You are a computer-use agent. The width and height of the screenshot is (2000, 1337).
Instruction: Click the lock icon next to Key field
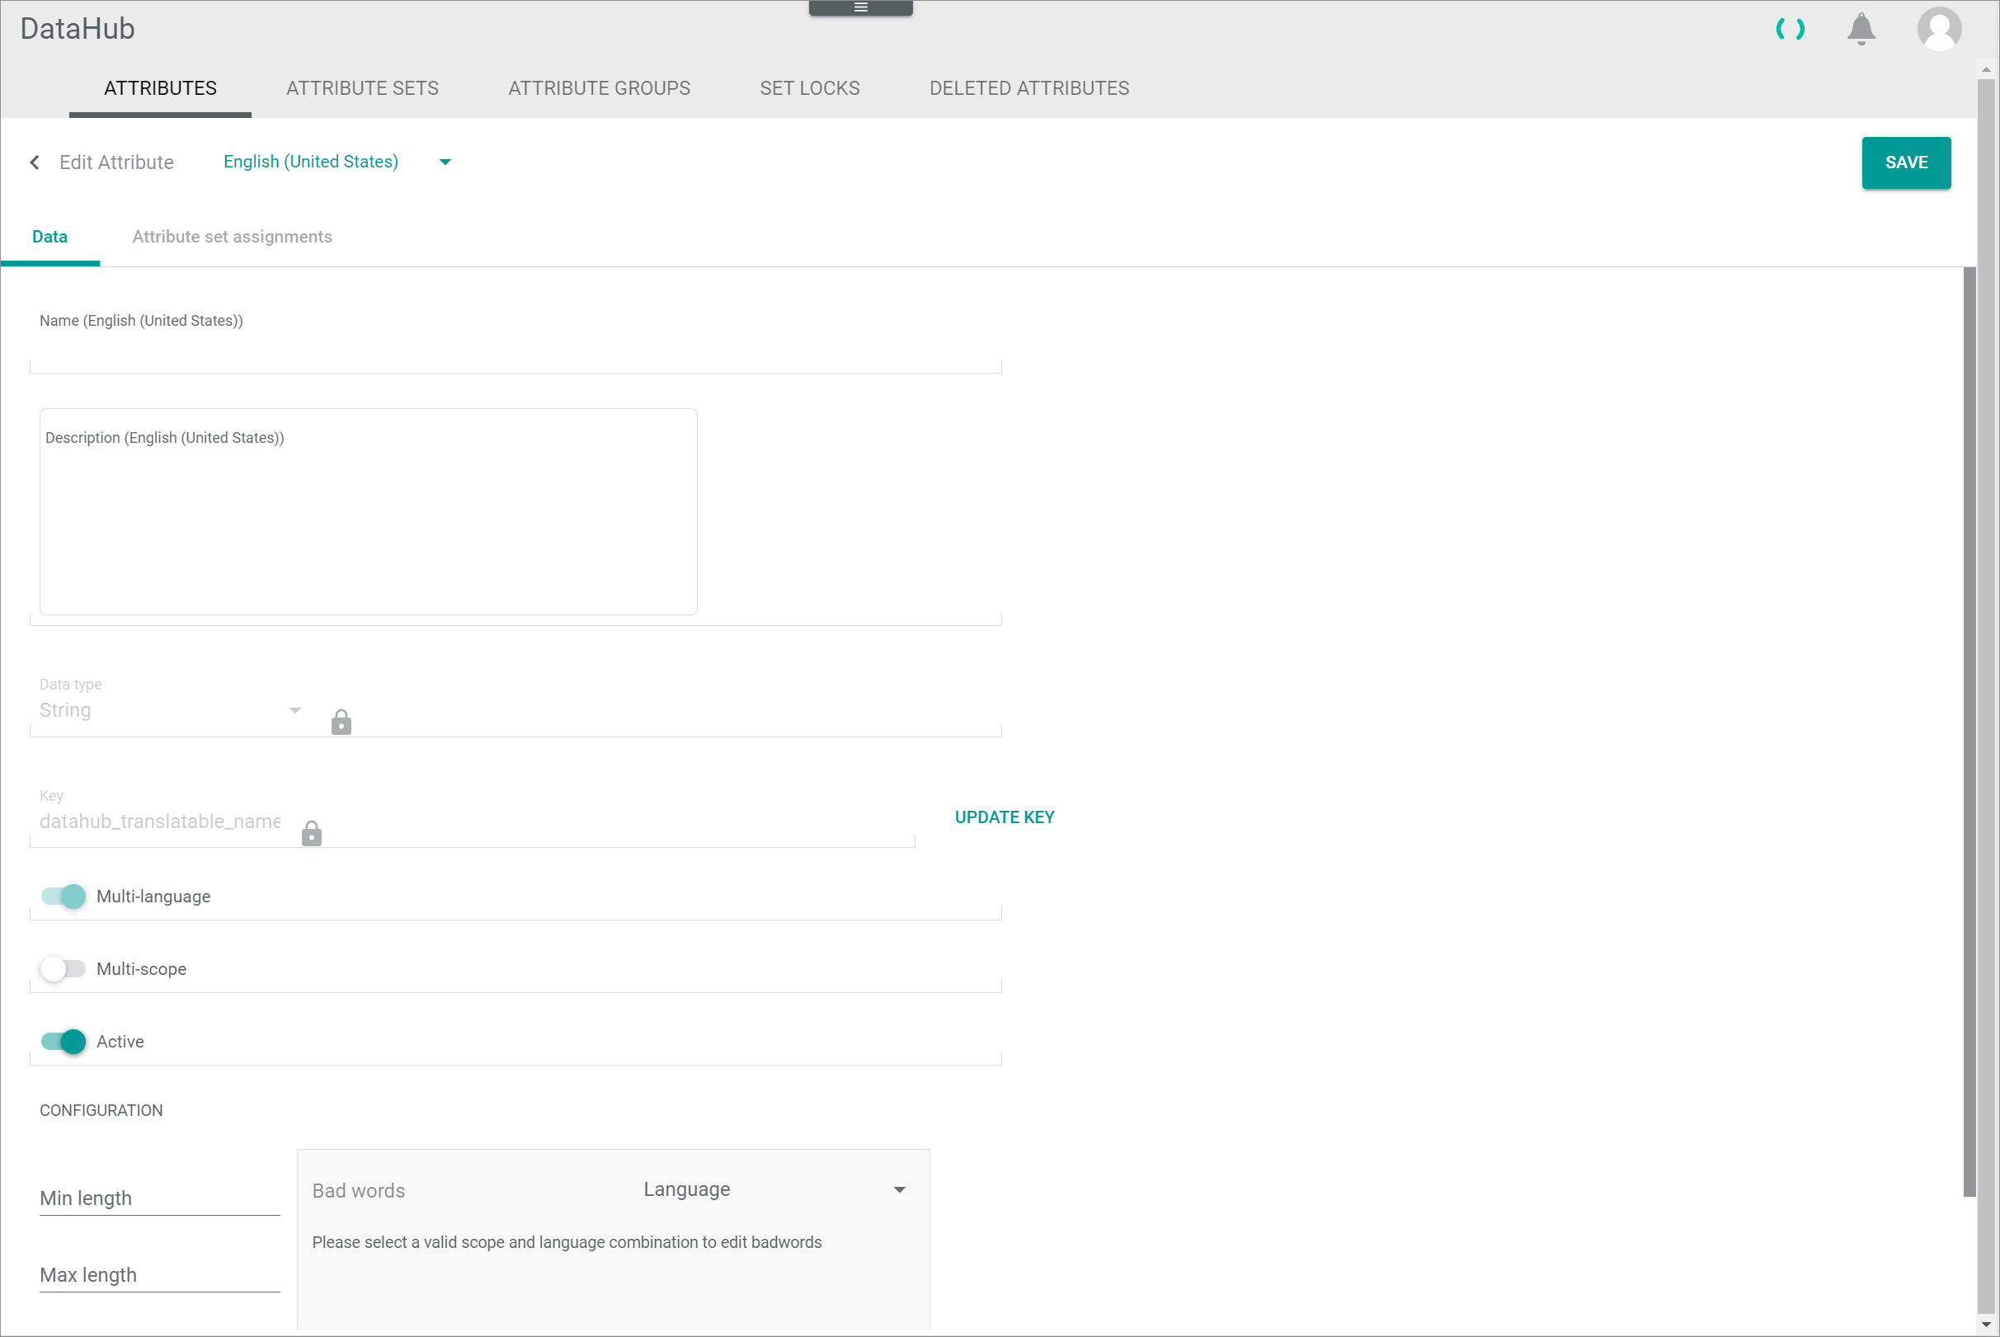pyautogui.click(x=312, y=833)
